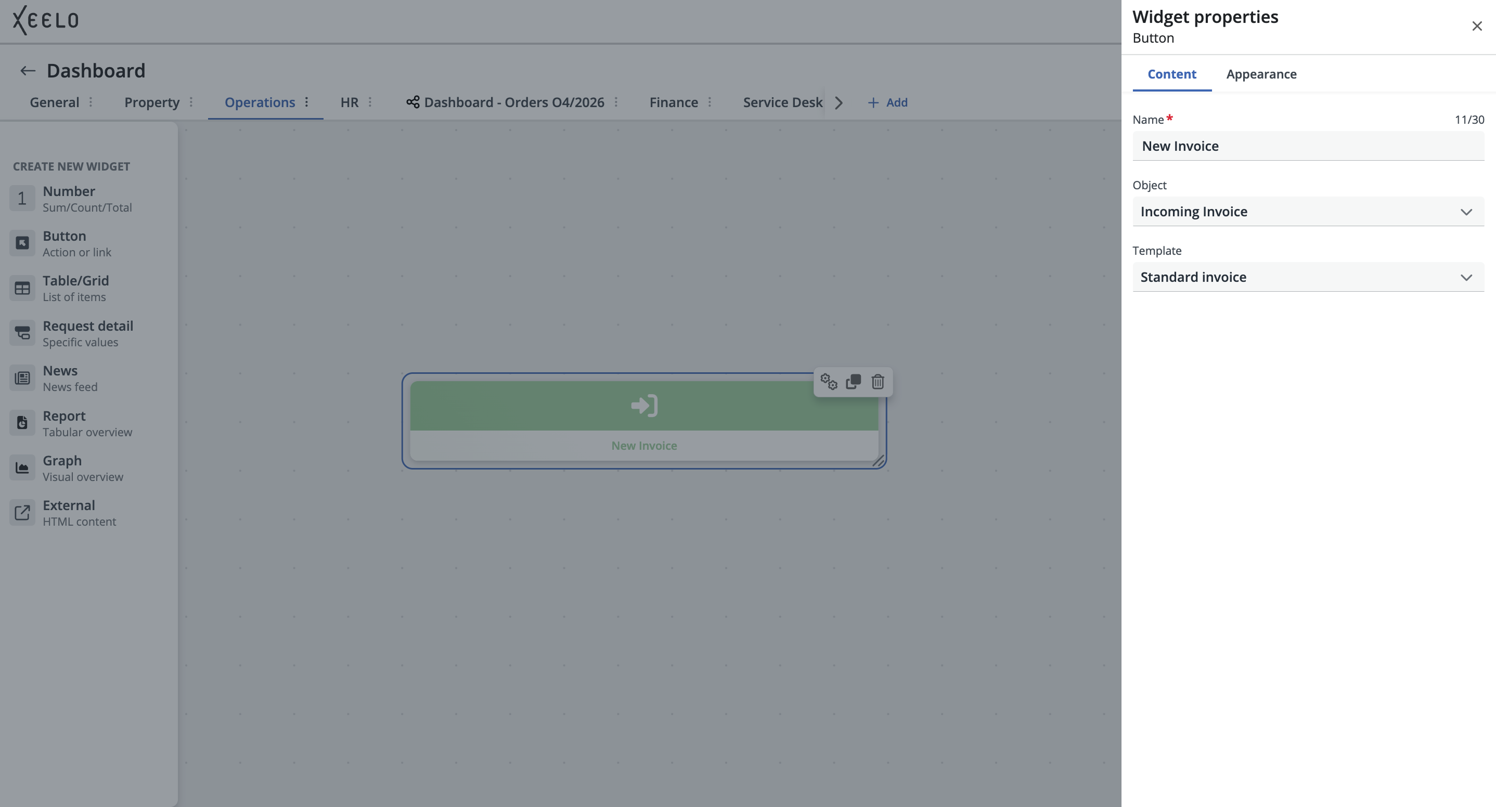The height and width of the screenshot is (807, 1496).
Task: Add a News widget via its icon
Action: pyautogui.click(x=22, y=378)
